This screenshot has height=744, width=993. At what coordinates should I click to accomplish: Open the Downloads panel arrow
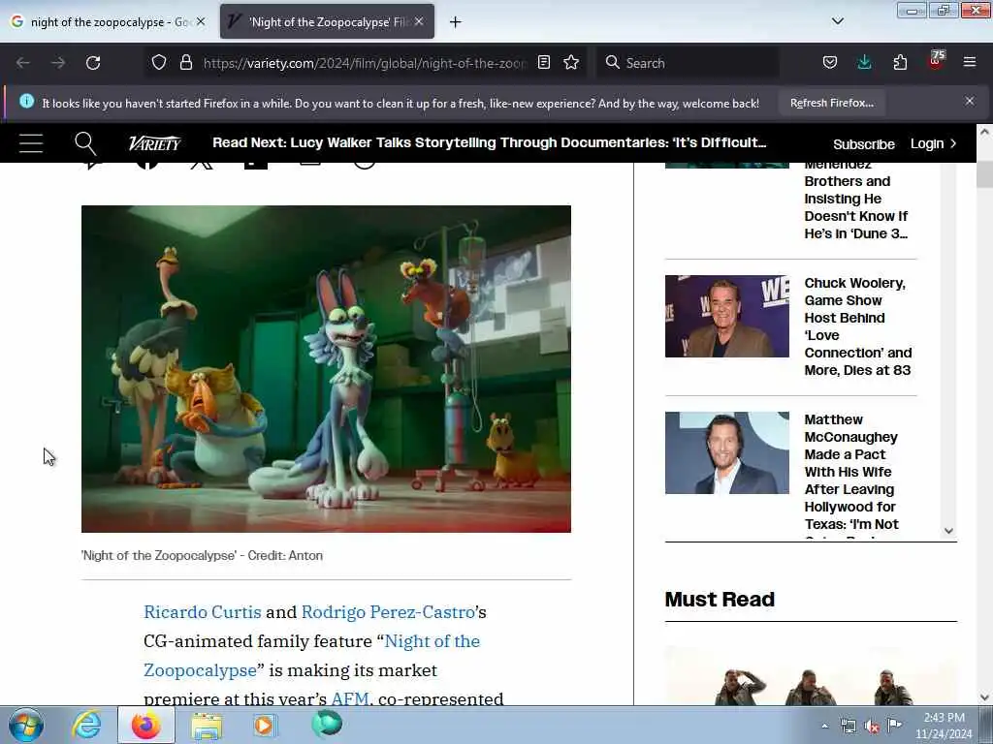pos(864,63)
